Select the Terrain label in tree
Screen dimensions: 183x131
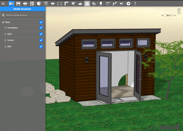pyautogui.click(x=10, y=40)
